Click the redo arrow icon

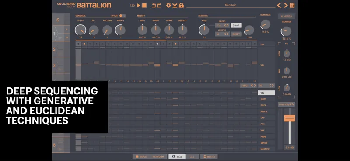tap(159, 6)
